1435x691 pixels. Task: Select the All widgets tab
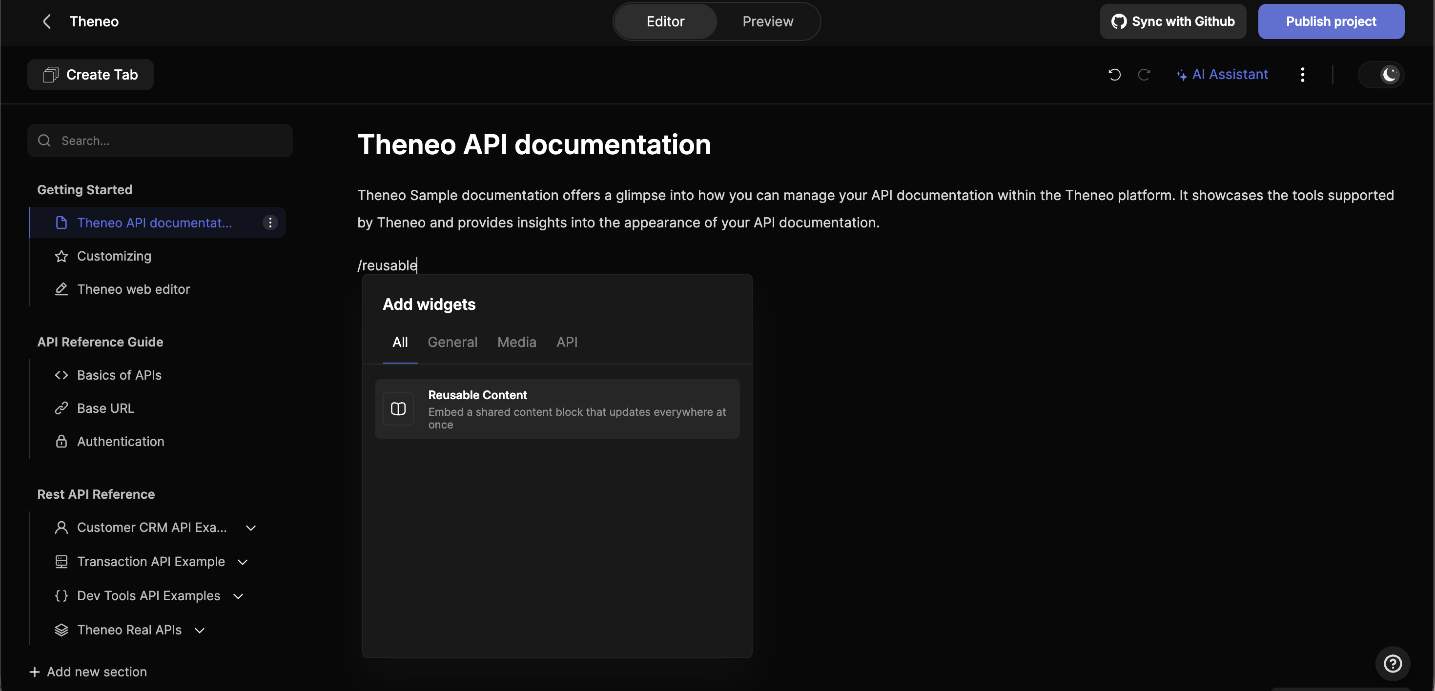[x=400, y=343]
